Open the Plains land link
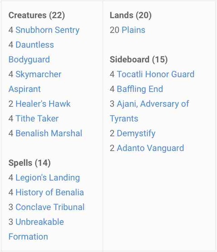Image resolution: width=217 pixels, height=252 pixels. click(x=133, y=30)
